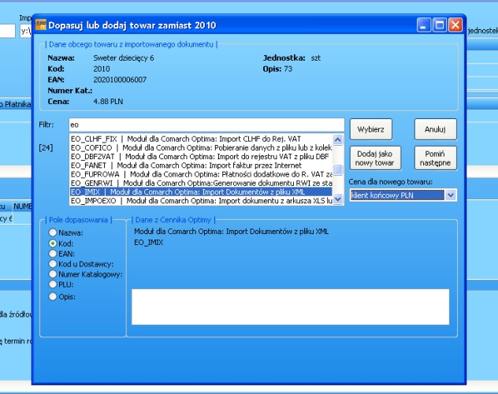Image resolution: width=498 pixels, height=394 pixels.
Task: Click the Anuluj button
Action: [x=435, y=129]
